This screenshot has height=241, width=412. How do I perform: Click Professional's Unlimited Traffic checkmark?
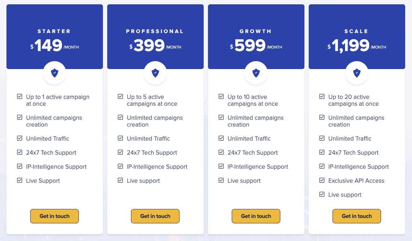pyautogui.click(x=121, y=138)
